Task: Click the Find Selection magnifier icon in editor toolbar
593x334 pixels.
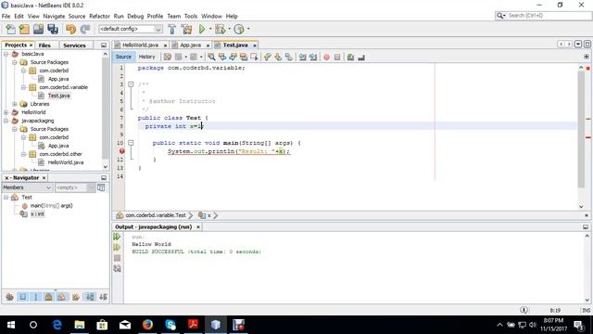Action: 211,58
